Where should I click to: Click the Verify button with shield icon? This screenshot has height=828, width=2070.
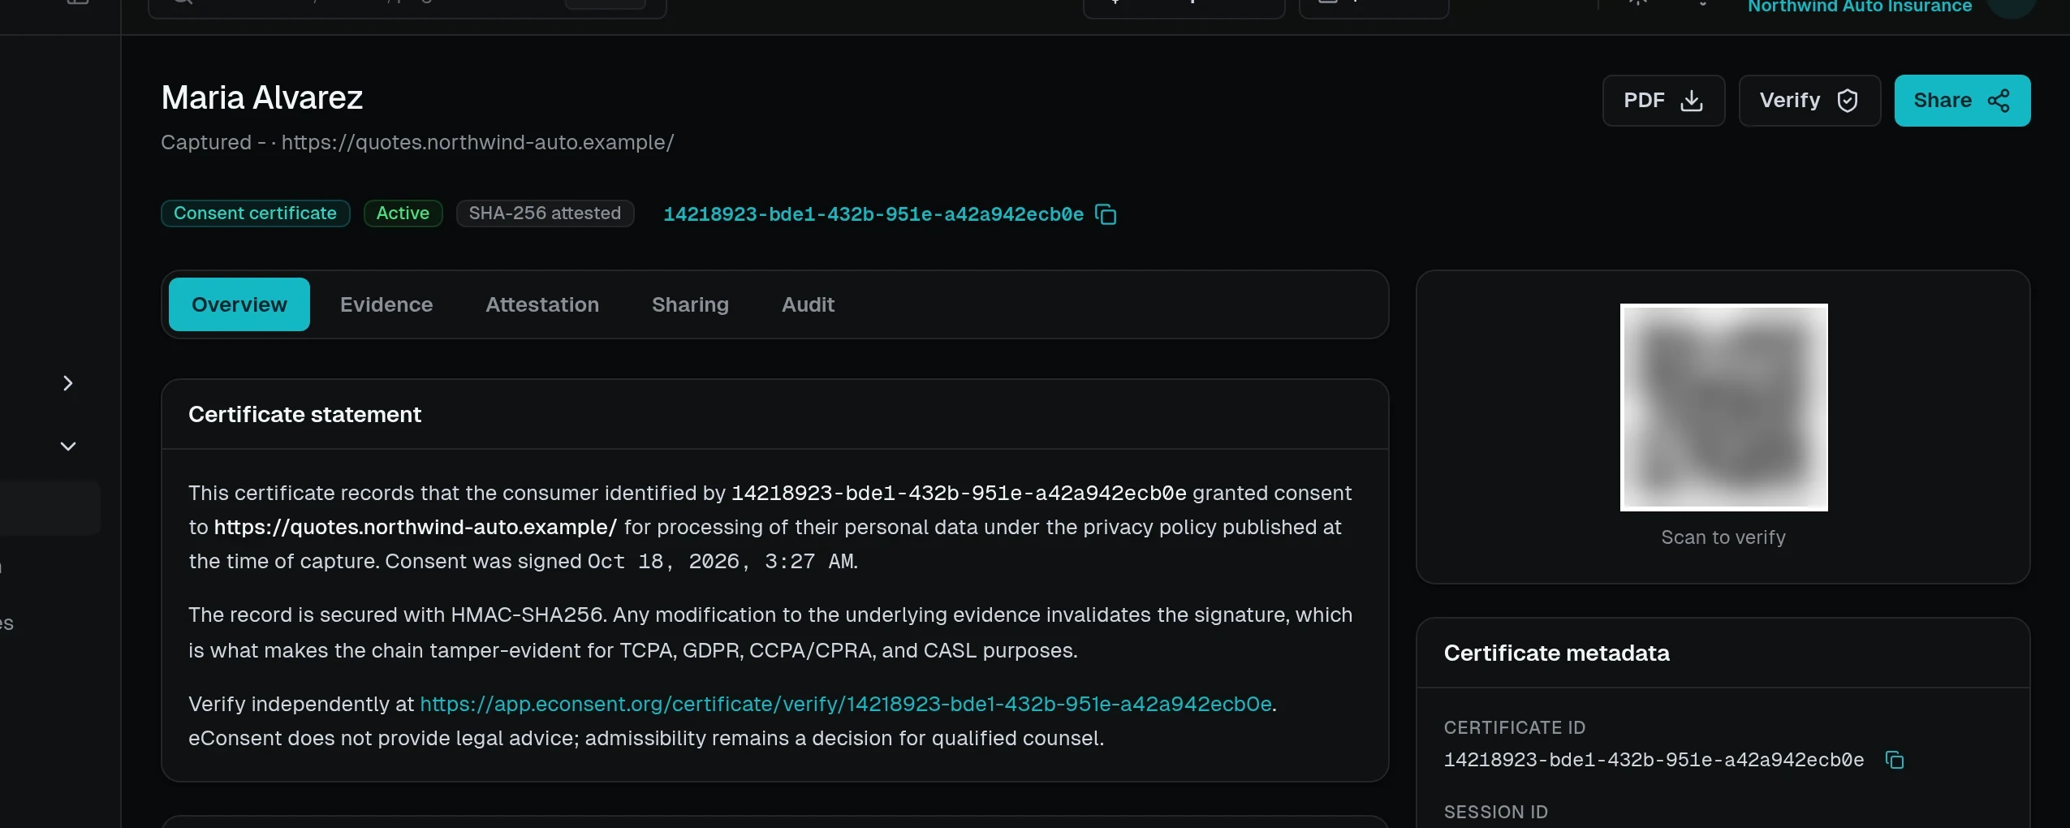(x=1809, y=101)
